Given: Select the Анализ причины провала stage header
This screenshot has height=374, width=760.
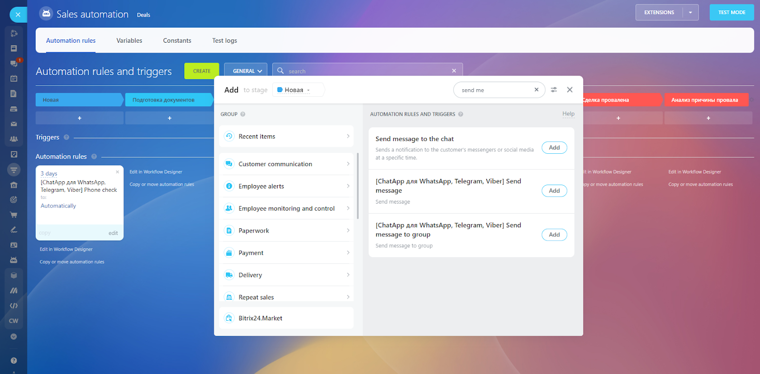Looking at the screenshot, I should pos(704,100).
